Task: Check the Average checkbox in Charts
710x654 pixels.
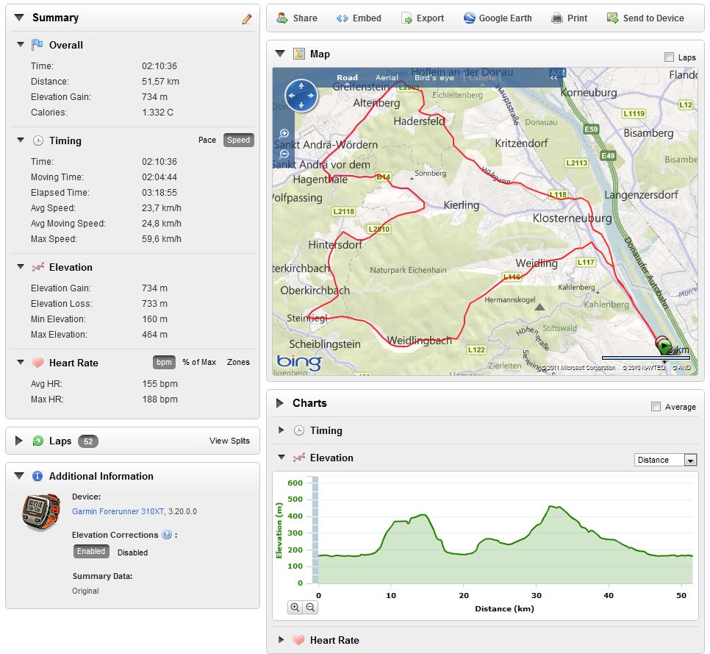Action: [656, 407]
